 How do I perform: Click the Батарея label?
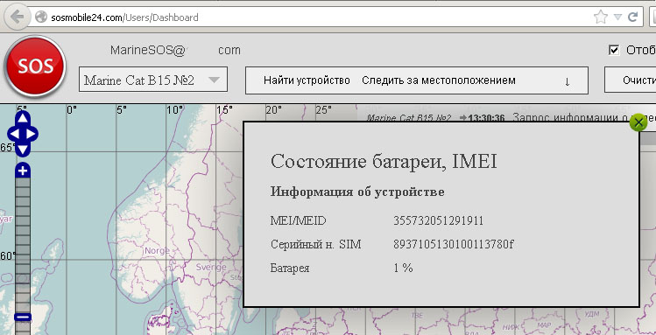(290, 269)
